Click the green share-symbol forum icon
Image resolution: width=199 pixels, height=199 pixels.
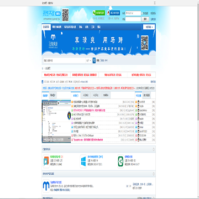pyautogui.click(x=121, y=161)
